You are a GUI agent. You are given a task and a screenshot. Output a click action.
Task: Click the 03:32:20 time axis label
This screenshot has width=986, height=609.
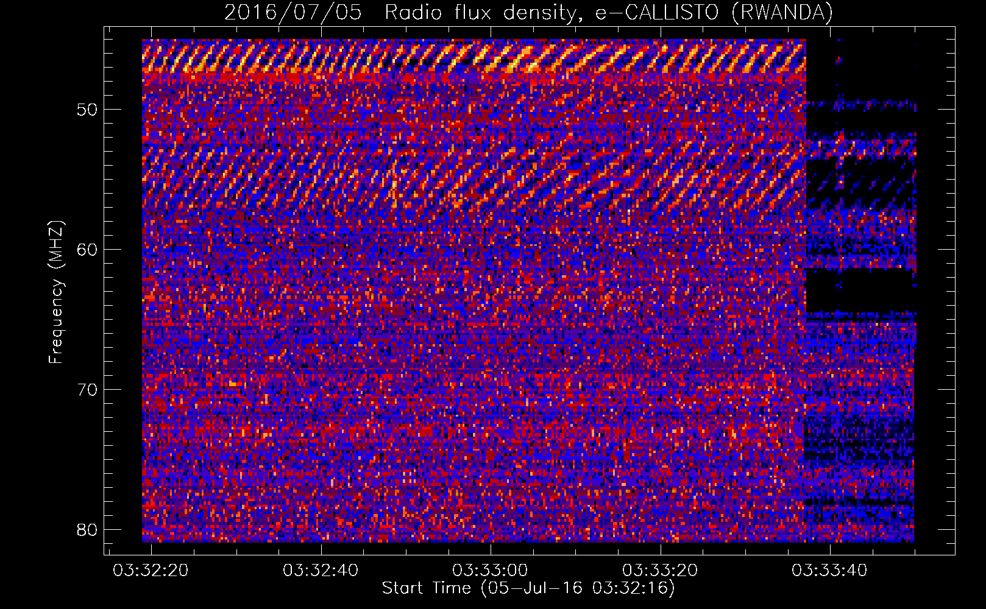(x=151, y=571)
